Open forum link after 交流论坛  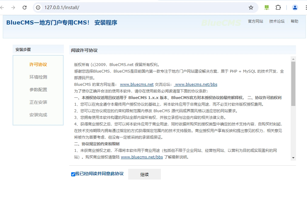[x=196, y=85]
